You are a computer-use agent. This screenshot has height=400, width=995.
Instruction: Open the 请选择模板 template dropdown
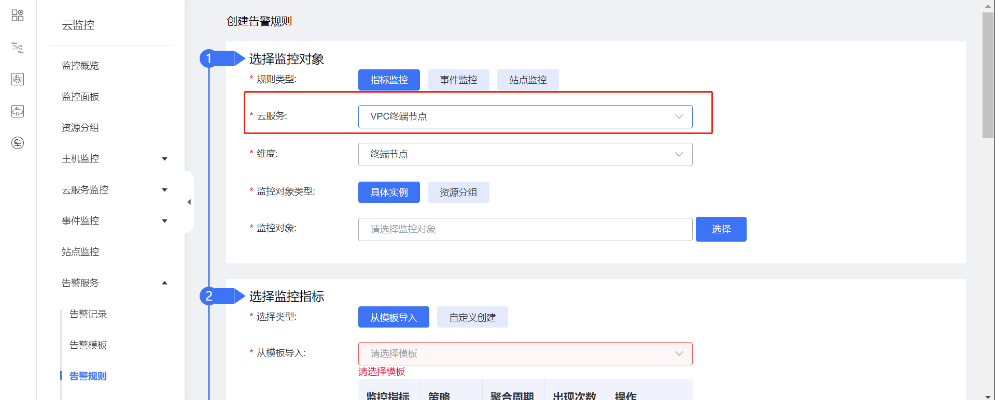point(525,353)
